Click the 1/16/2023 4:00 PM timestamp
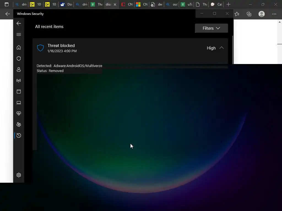Image resolution: width=282 pixels, height=211 pixels. click(62, 51)
